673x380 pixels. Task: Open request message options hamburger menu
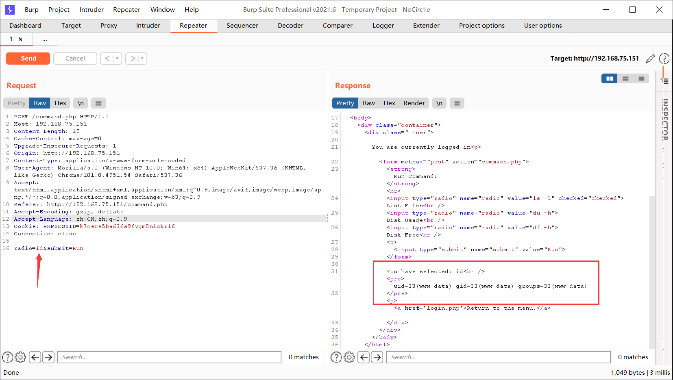pos(98,103)
